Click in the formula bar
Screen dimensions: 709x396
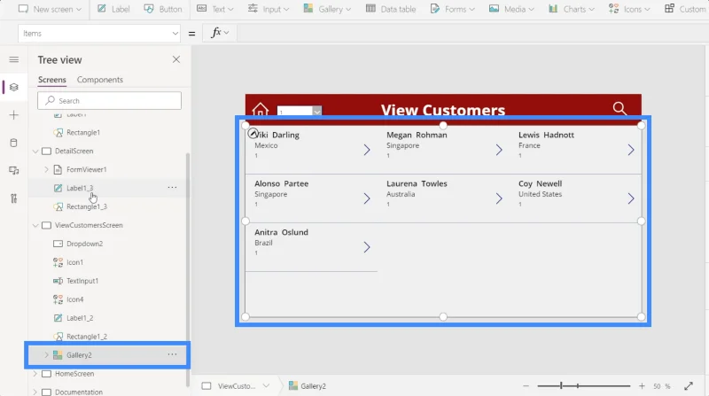(x=471, y=33)
